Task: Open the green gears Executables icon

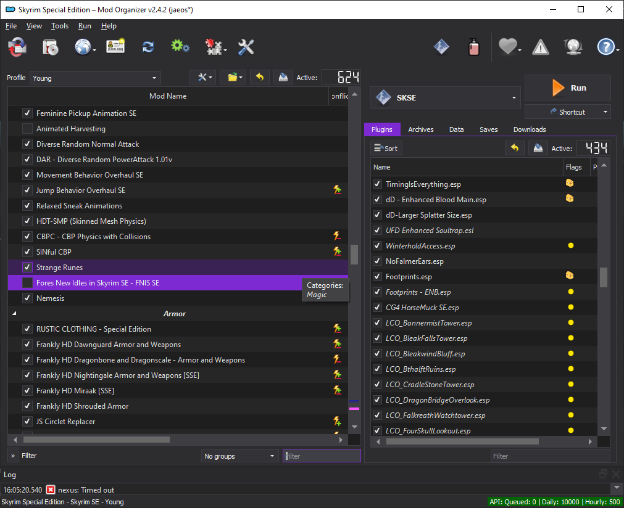Action: click(x=180, y=46)
